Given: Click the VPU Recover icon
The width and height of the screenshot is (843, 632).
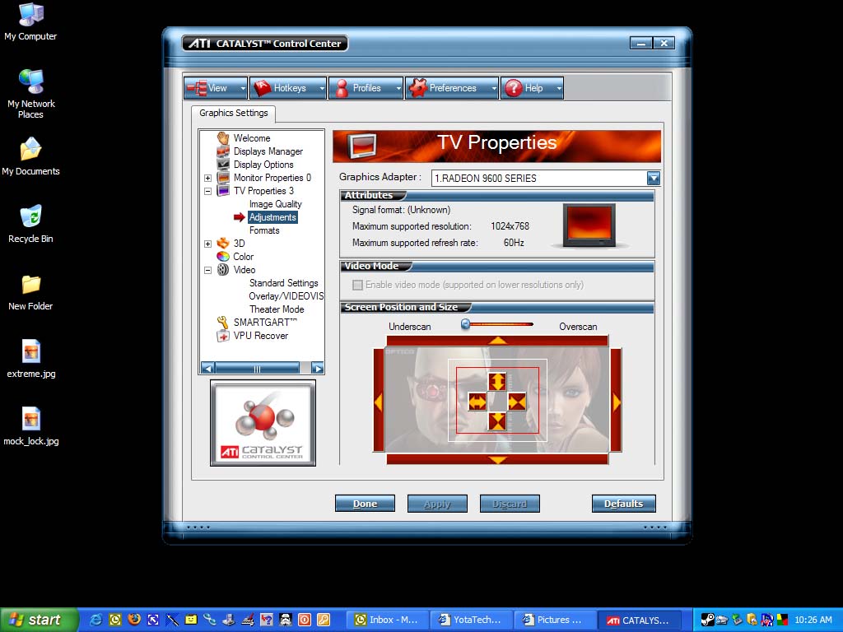Looking at the screenshot, I should [222, 336].
